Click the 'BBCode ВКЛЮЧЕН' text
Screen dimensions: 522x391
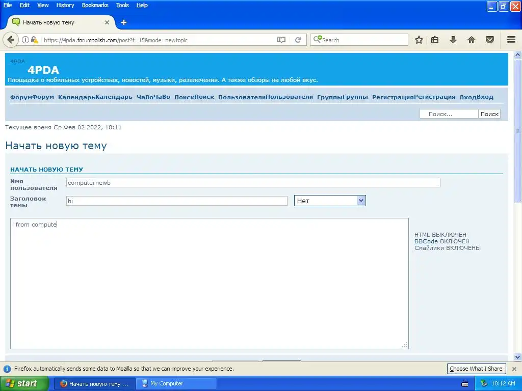[x=442, y=241]
